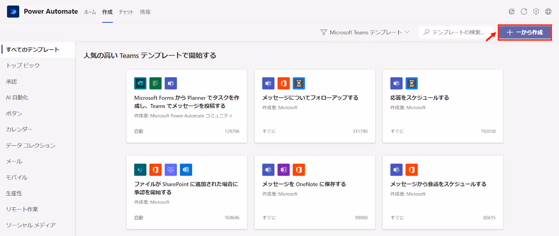Click usage count 99990
Image resolution: width=559 pixels, height=236 pixels.
361,218
